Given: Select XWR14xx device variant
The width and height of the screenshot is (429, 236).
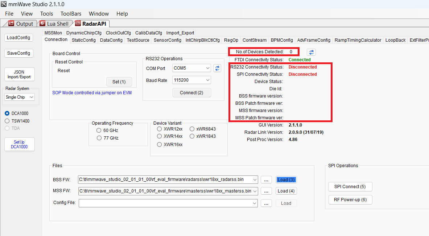Looking at the screenshot, I should coord(159,136).
